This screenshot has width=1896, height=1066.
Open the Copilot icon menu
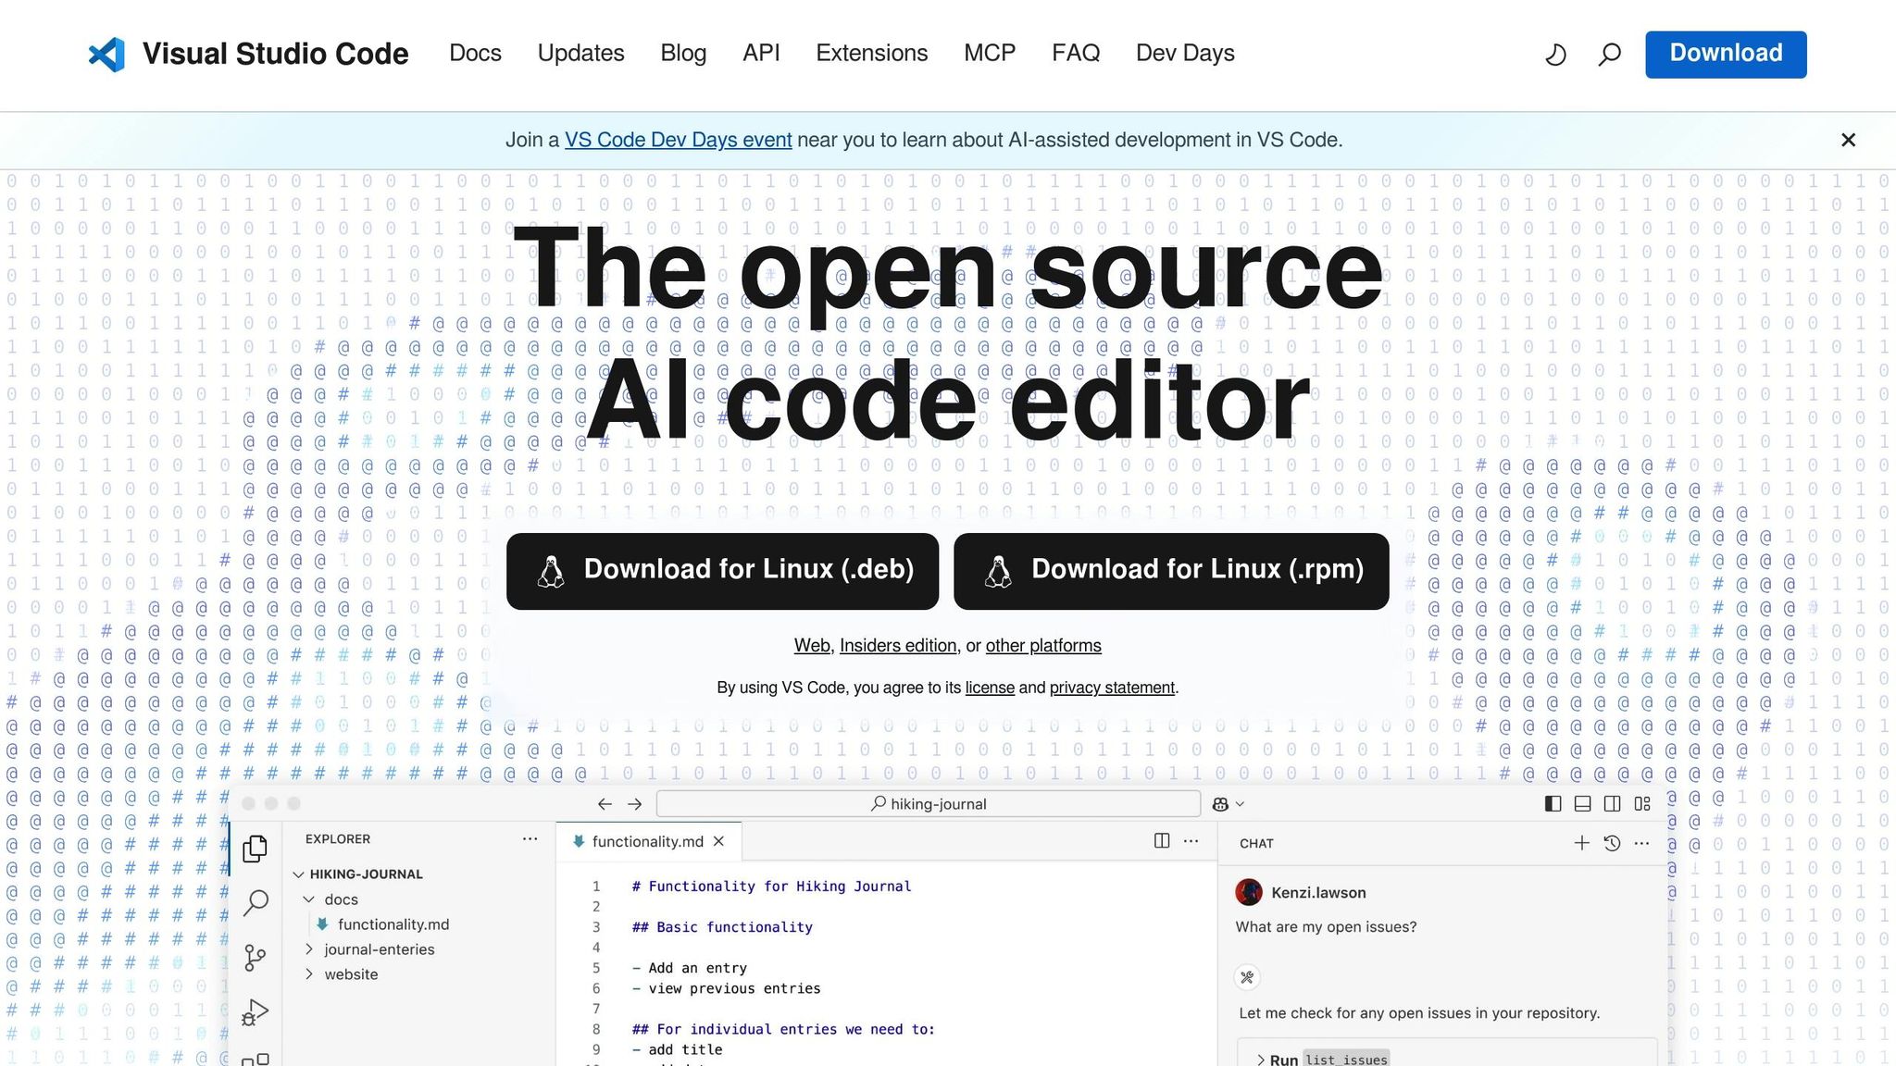tap(1220, 804)
